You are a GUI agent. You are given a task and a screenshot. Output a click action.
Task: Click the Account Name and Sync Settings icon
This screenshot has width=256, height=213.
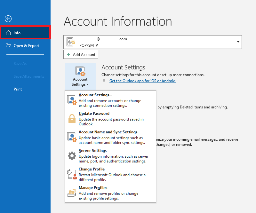[x=72, y=137]
